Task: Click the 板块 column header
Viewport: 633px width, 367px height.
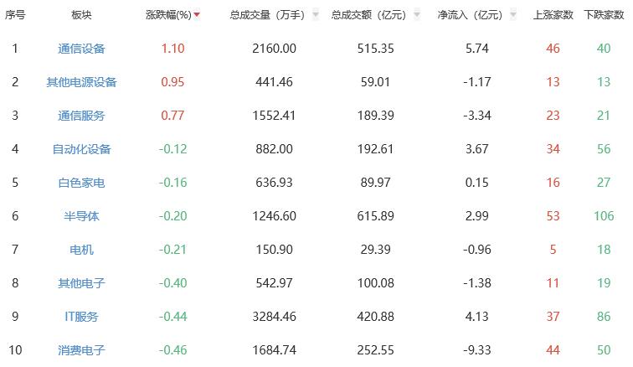Action: 81,15
